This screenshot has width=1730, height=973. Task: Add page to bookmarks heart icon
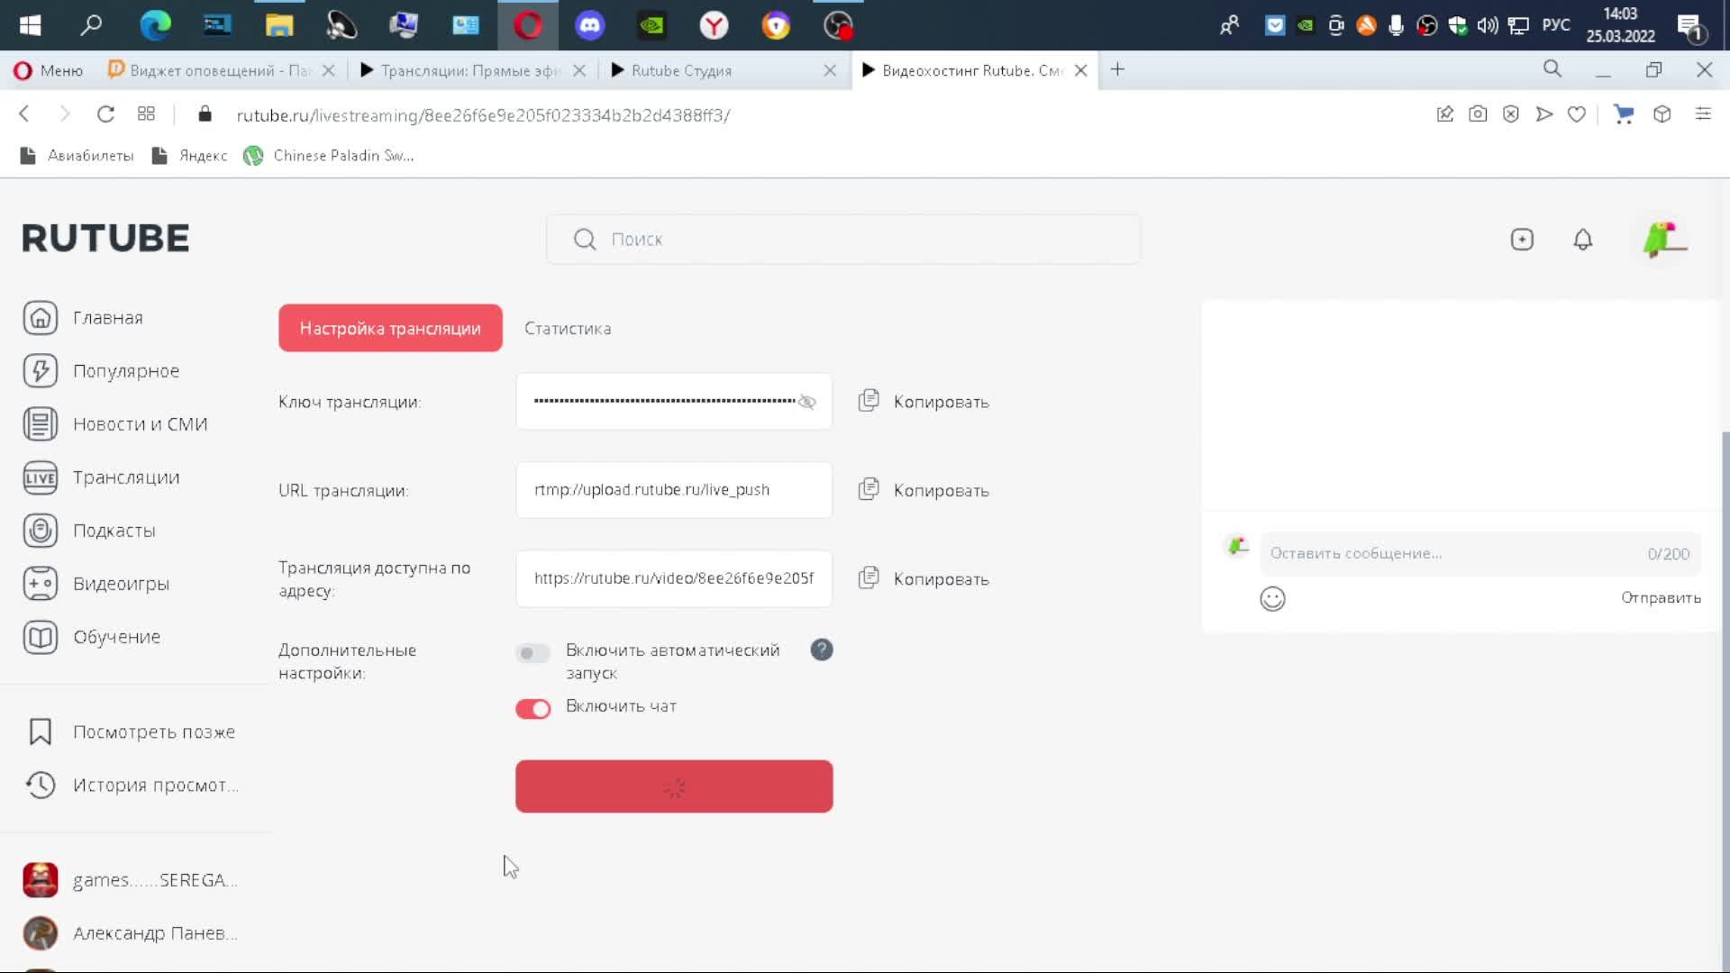point(1577,114)
